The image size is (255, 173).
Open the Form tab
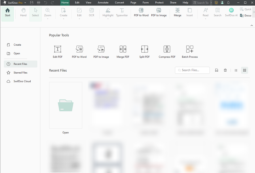tap(145, 2)
